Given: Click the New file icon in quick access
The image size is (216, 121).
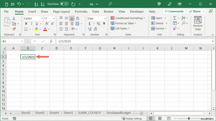Looking at the screenshot, I should click(6, 4).
